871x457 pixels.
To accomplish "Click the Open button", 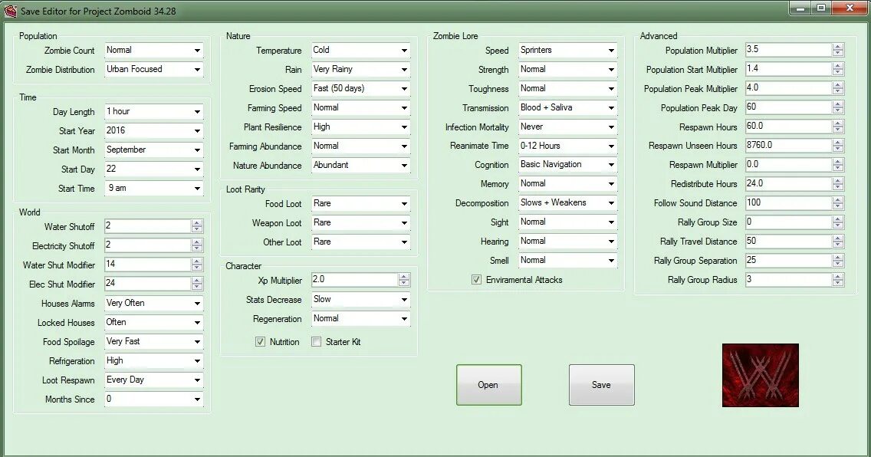I will click(489, 385).
